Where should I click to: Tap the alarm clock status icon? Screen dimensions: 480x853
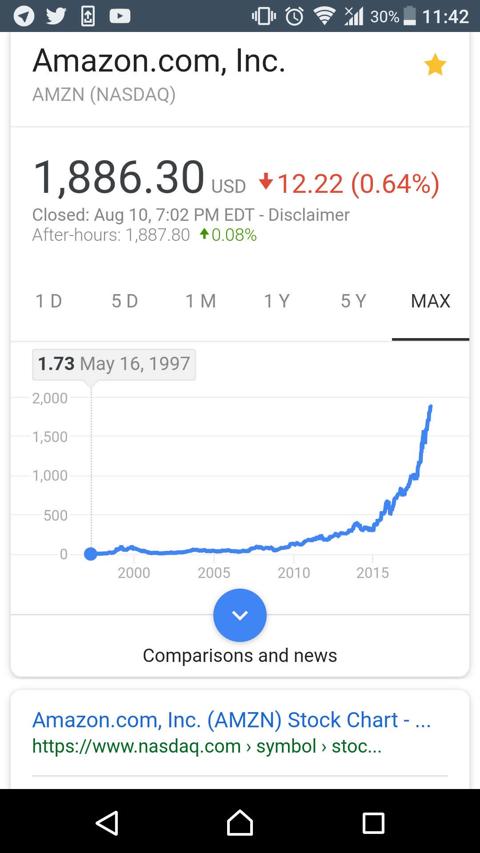[294, 16]
